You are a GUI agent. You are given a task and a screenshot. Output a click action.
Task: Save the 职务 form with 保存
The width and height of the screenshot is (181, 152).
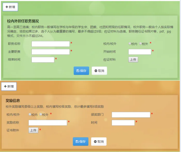(x=81, y=71)
